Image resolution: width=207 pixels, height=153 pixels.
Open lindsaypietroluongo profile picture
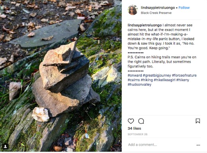(133, 10)
